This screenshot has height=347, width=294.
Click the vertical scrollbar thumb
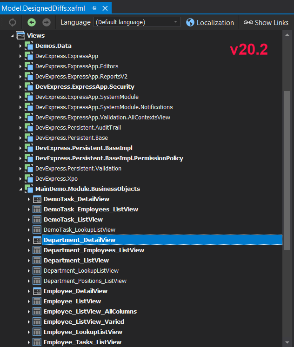coord(287,170)
